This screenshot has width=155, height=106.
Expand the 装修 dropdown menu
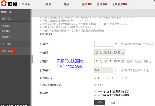point(49,4)
